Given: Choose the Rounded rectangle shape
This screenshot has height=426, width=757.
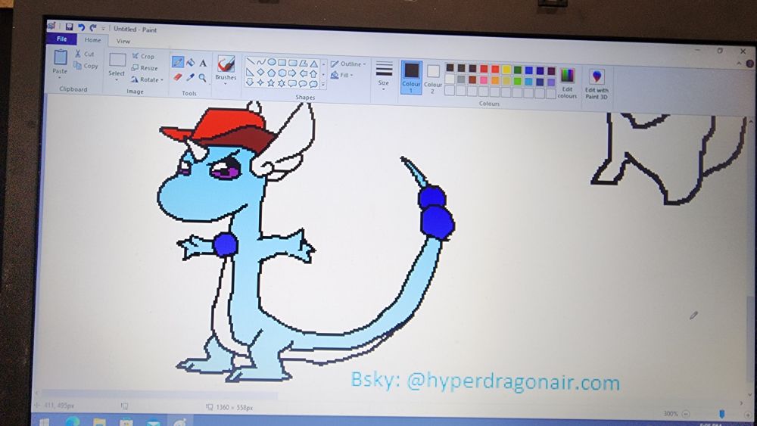Looking at the screenshot, I should 292,63.
